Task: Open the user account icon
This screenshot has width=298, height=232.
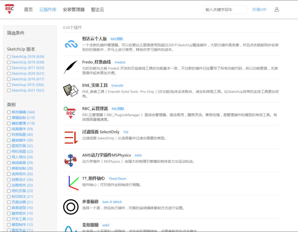Action: pos(276,9)
